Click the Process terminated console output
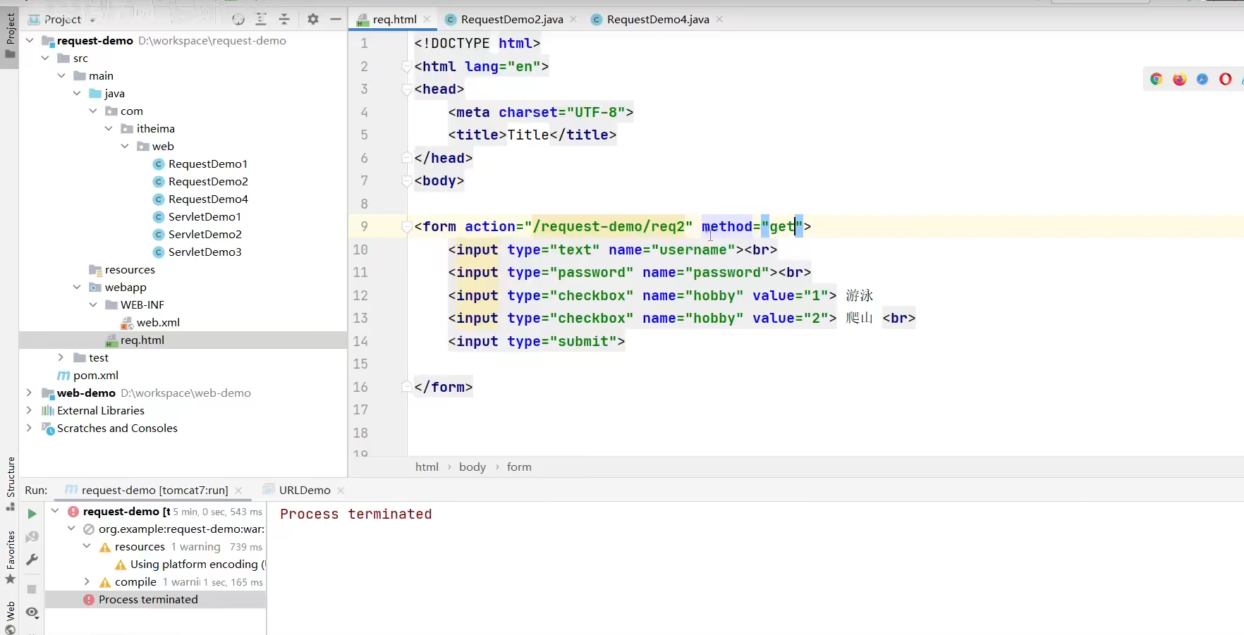The image size is (1244, 635). tap(355, 514)
